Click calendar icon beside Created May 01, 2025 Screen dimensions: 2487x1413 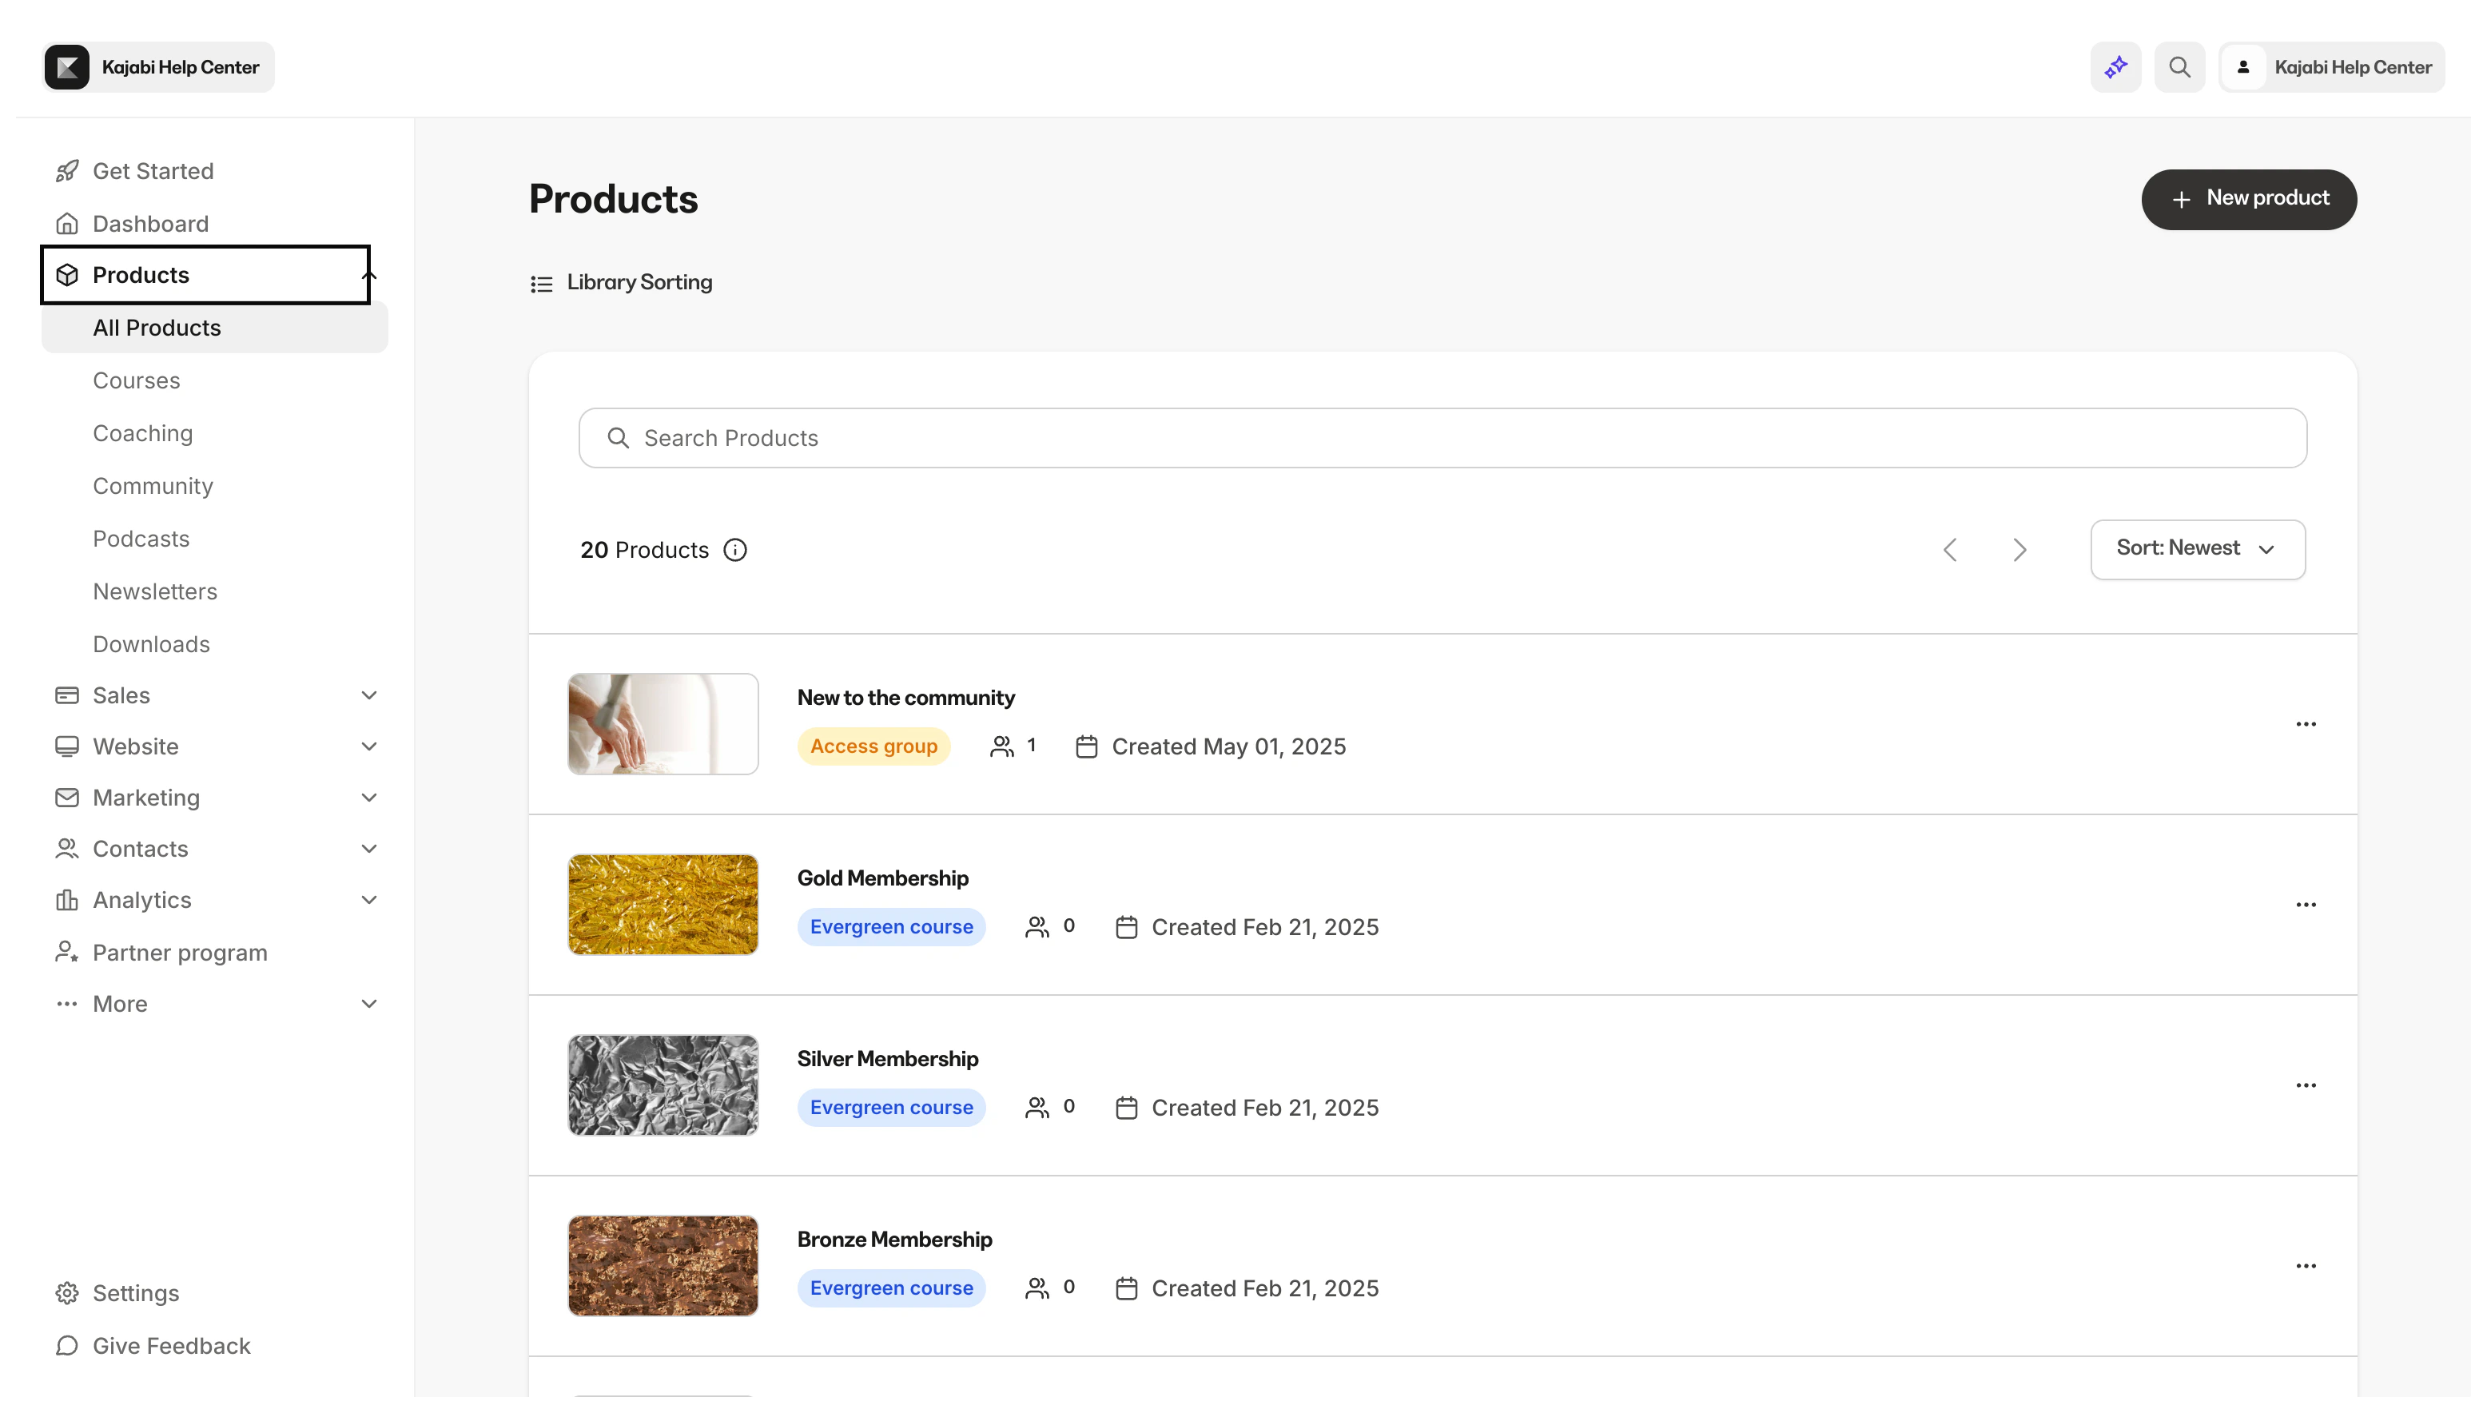pos(1086,746)
